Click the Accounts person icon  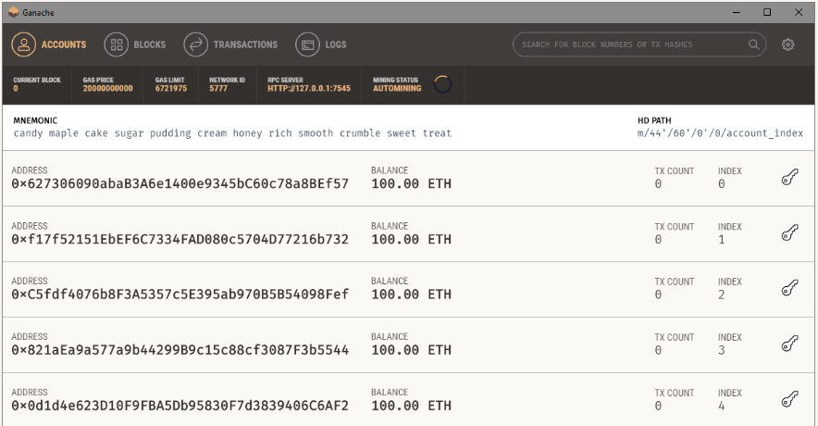tap(23, 44)
